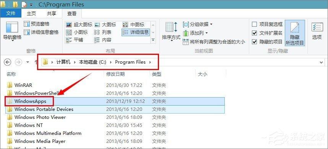Click 将所有列调整为合适的大小 button
328x149 pixels.
(x=214, y=42)
